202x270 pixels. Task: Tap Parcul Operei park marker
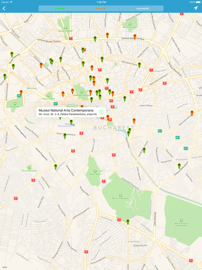[x=49, y=96]
